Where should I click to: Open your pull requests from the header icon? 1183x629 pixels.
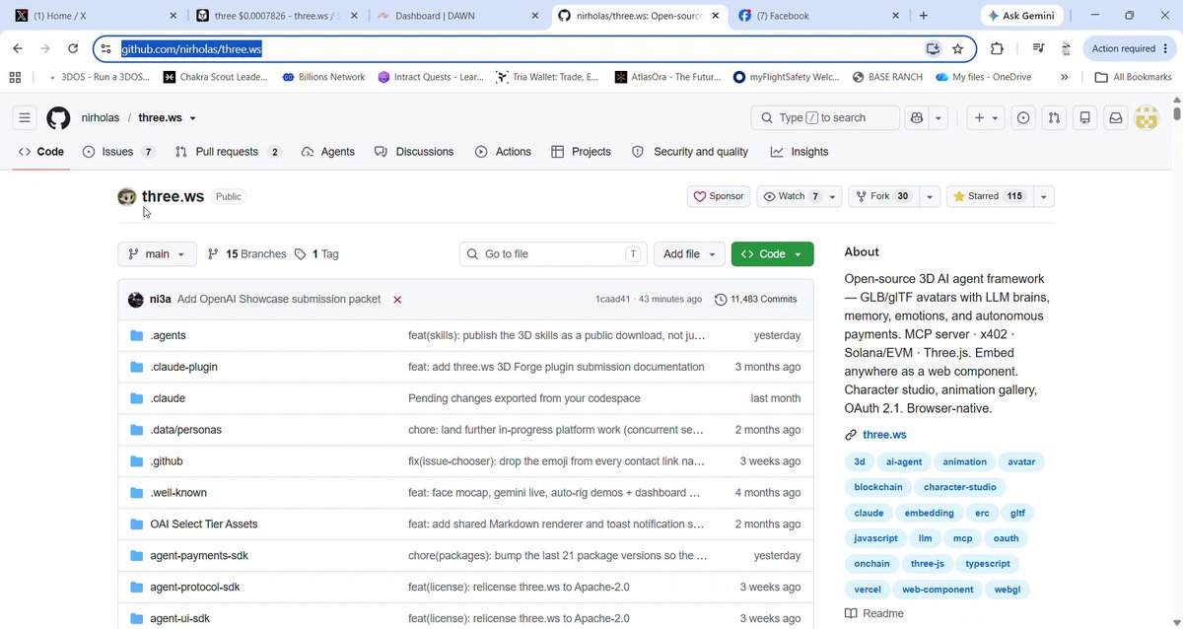[1054, 117]
